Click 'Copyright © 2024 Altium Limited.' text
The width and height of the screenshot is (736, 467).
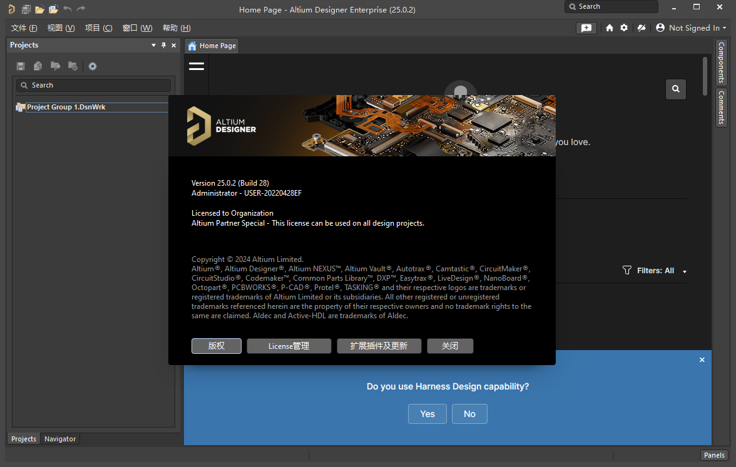pos(247,259)
